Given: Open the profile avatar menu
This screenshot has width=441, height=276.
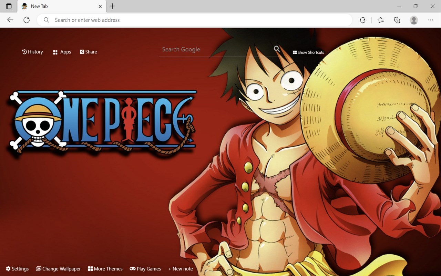Looking at the screenshot, I should point(414,20).
